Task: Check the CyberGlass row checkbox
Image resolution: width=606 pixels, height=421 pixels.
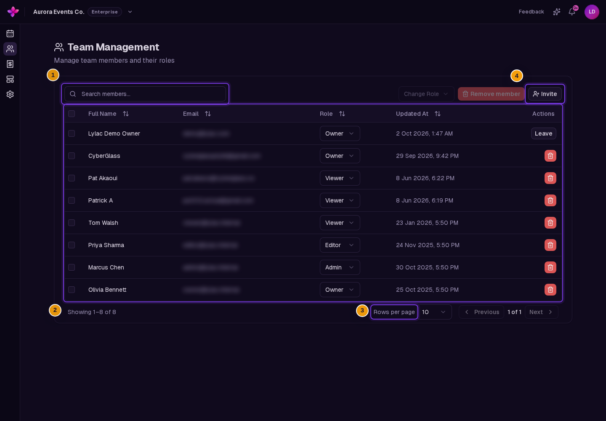Action: point(72,156)
